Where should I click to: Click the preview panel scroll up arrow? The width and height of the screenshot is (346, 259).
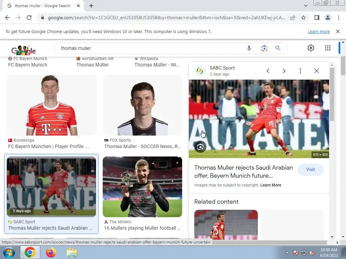(332, 65)
